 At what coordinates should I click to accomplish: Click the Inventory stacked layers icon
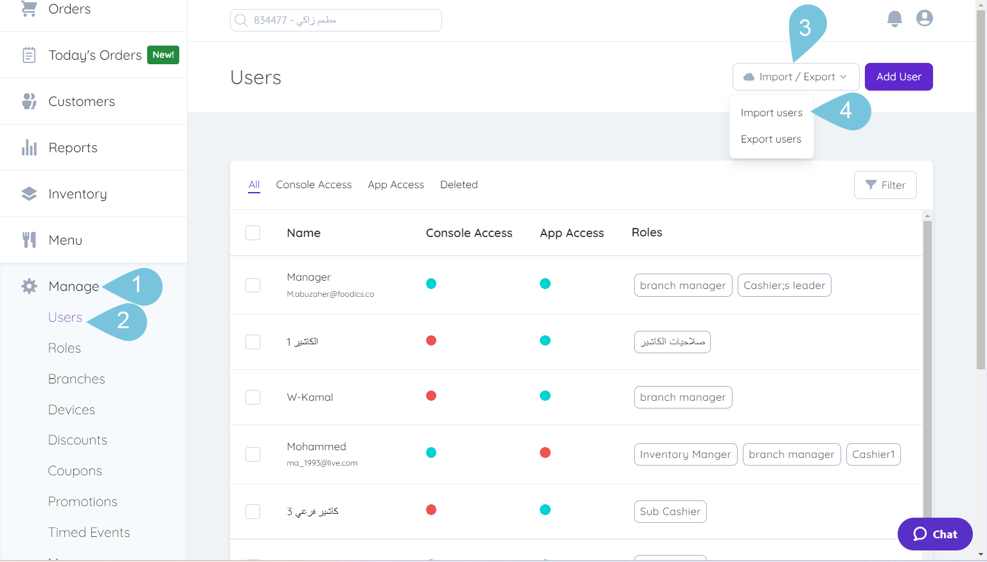(28, 193)
